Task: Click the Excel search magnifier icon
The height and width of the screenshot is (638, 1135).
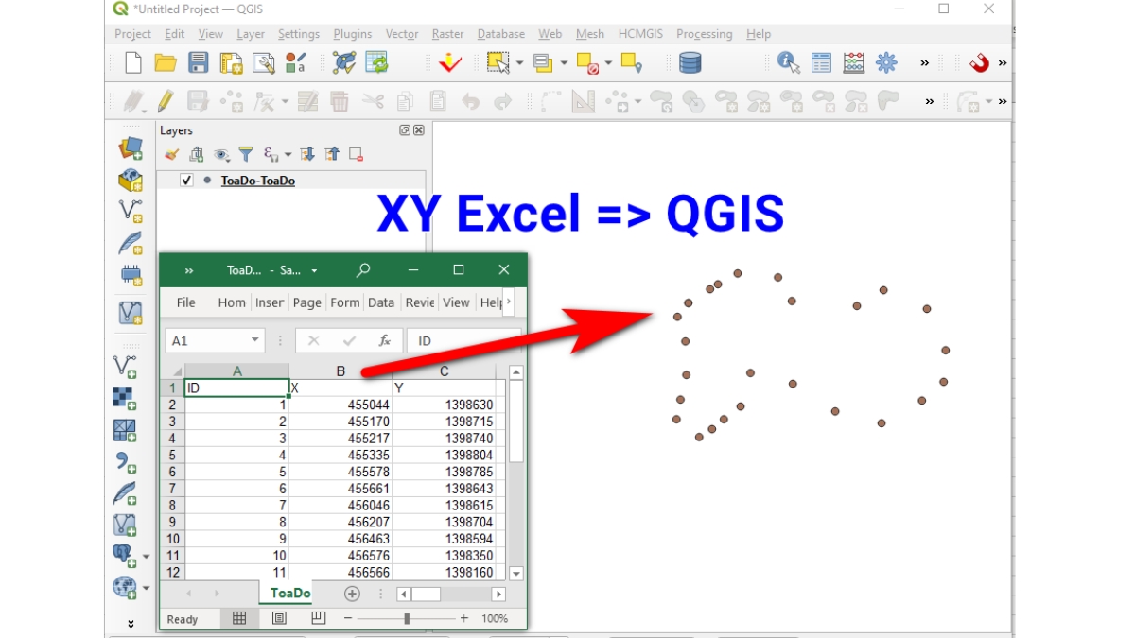Action: [363, 270]
